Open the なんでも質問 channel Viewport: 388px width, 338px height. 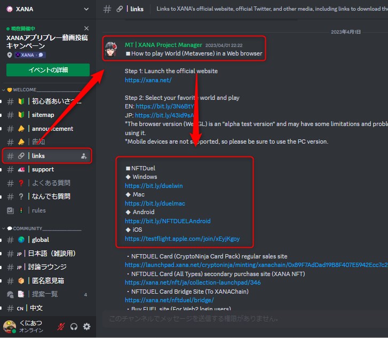47,196
